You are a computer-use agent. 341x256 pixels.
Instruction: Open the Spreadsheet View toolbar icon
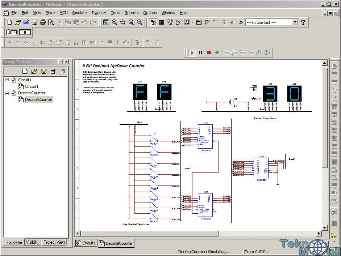coord(161,22)
